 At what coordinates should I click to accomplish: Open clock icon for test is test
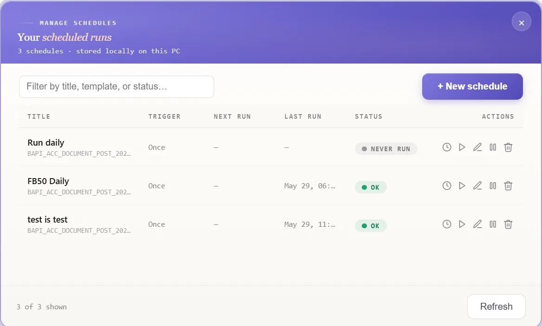click(x=447, y=224)
